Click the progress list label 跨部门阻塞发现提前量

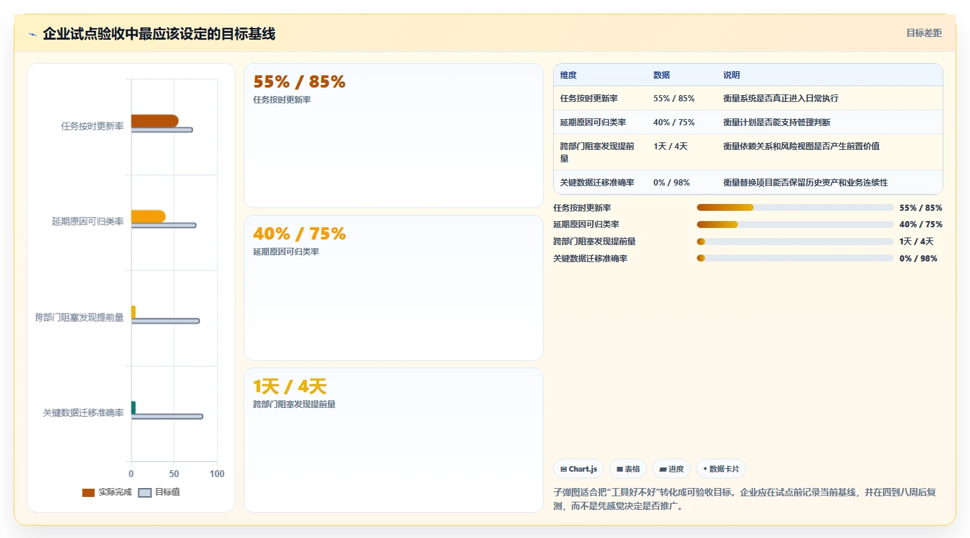[594, 242]
